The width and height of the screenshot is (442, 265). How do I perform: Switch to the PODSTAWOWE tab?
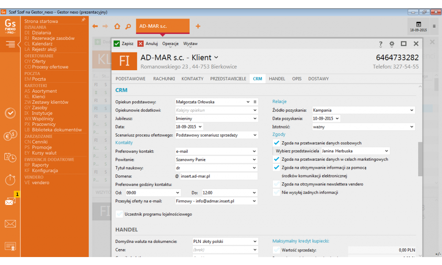(130, 79)
